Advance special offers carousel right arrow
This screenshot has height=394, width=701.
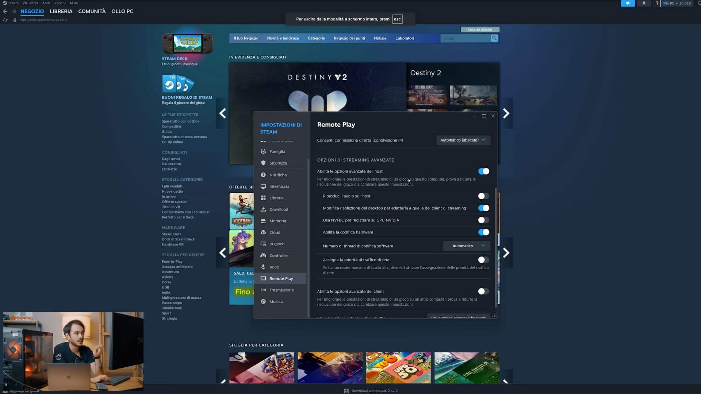506,253
